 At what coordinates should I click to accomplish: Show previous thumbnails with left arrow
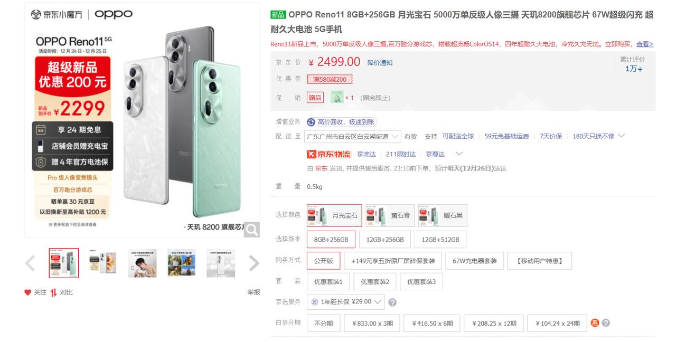[31, 263]
